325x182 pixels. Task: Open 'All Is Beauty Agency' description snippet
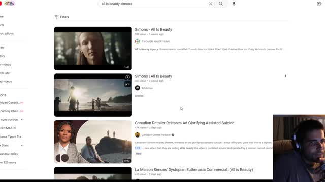click(x=209, y=49)
